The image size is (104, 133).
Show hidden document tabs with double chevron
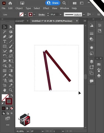(85, 21)
